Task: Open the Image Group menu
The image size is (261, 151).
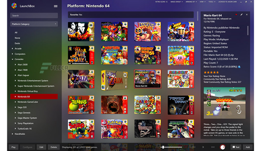Action: [x=176, y=2]
